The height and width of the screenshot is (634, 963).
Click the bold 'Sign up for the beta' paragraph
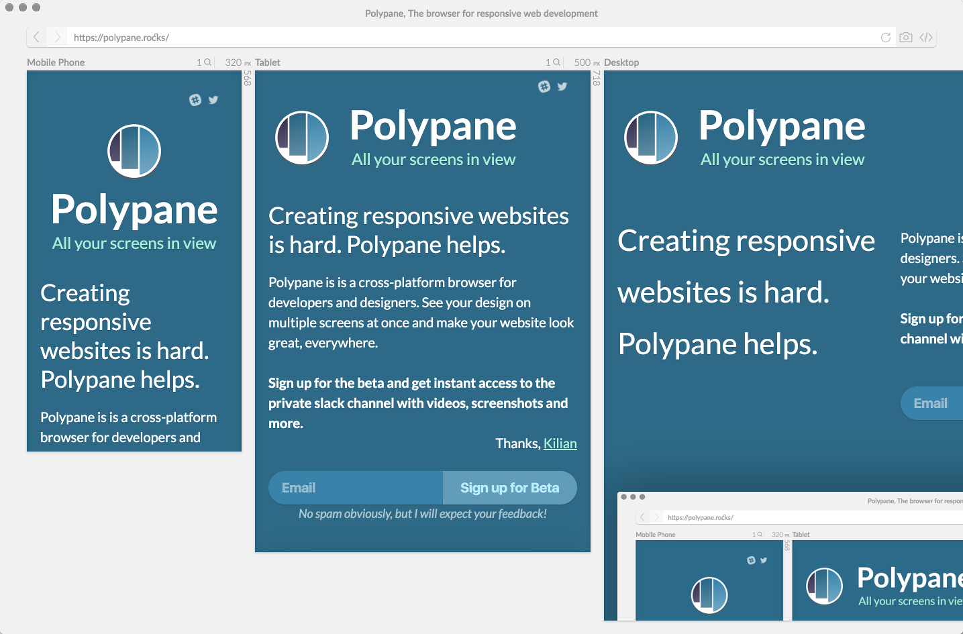pyautogui.click(x=418, y=403)
